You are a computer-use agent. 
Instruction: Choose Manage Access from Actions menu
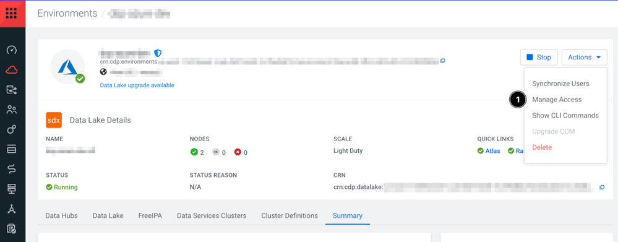[x=557, y=100]
